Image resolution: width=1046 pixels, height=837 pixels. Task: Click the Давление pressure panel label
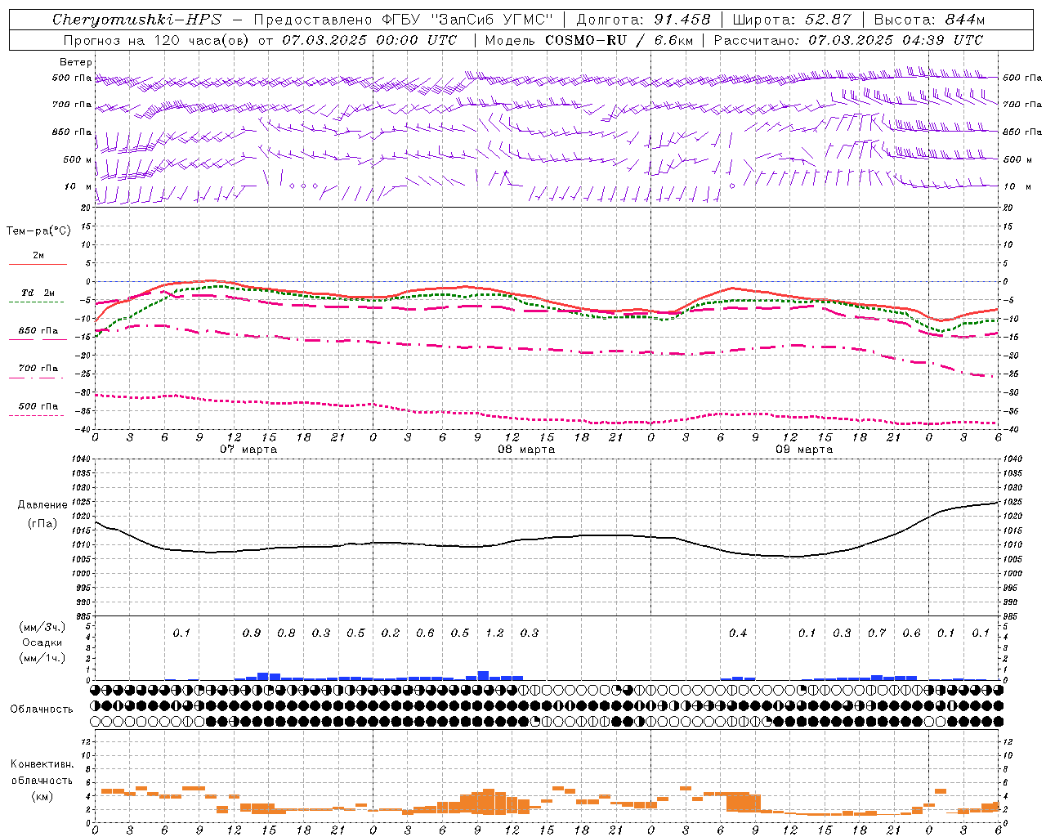42,505
